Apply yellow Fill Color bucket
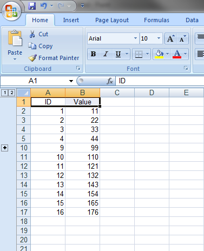Image resolution: width=204 pixels, height=251 pixels. coord(159,54)
